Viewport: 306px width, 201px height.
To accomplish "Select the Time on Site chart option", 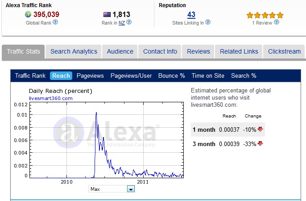I will pos(208,75).
